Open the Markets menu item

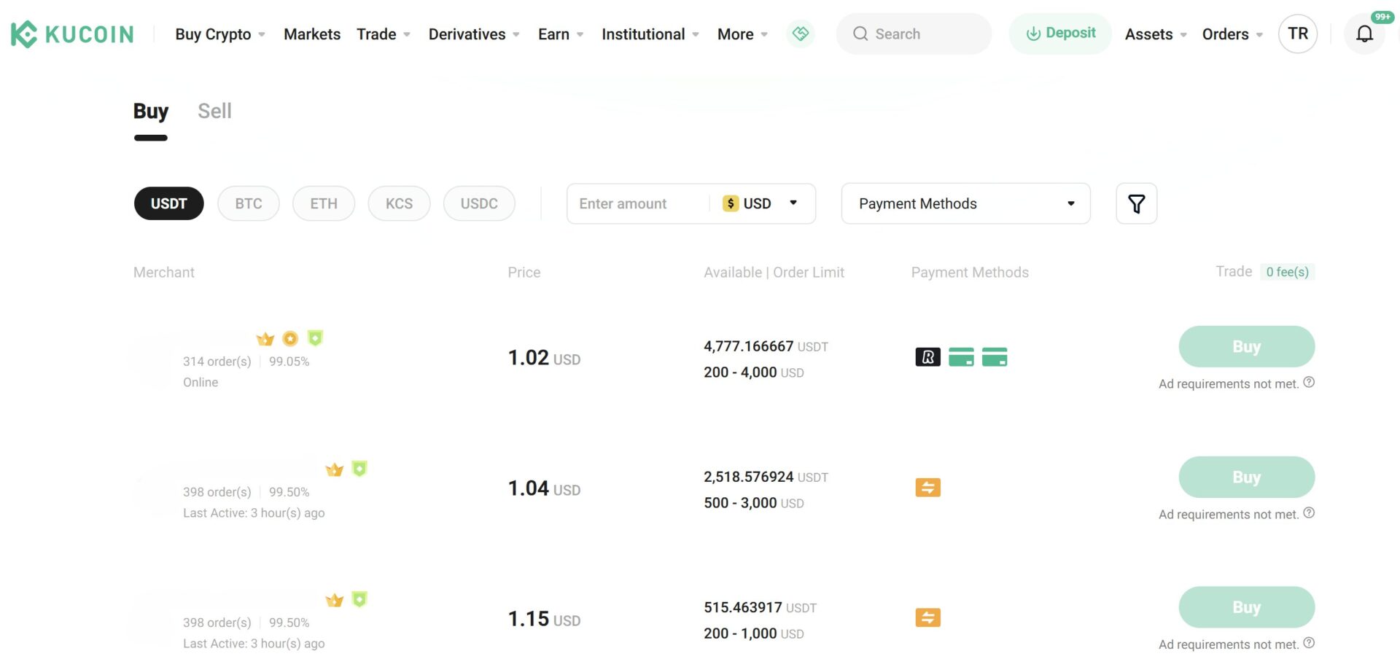click(x=311, y=34)
